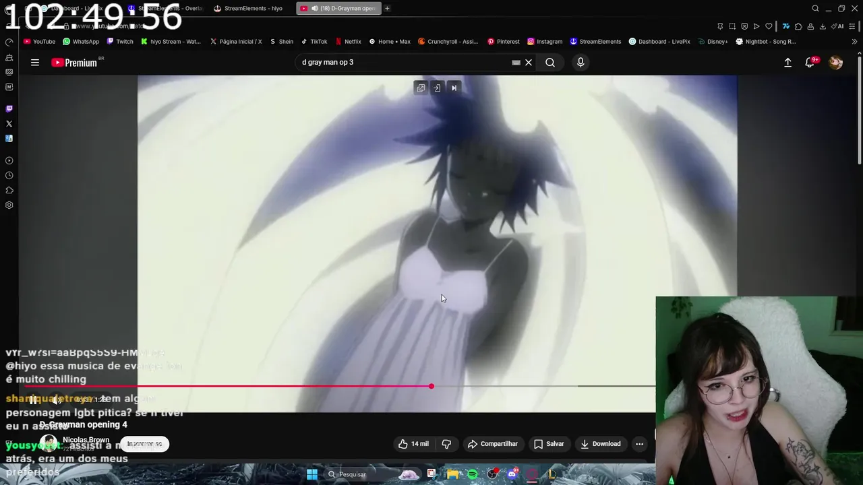This screenshot has height=485, width=863.
Task: Download the video
Action: tap(600, 444)
